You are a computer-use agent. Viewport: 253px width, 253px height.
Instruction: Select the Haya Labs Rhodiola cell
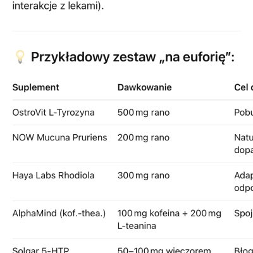coord(53,175)
